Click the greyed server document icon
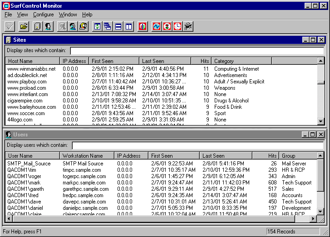Screen dimensions: 330x237 [x=62, y=26]
